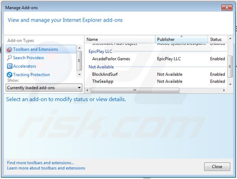Click horizontal scrollbar right arrow

(224, 90)
